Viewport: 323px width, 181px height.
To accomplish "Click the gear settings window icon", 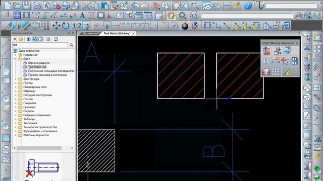I will 206,6.
